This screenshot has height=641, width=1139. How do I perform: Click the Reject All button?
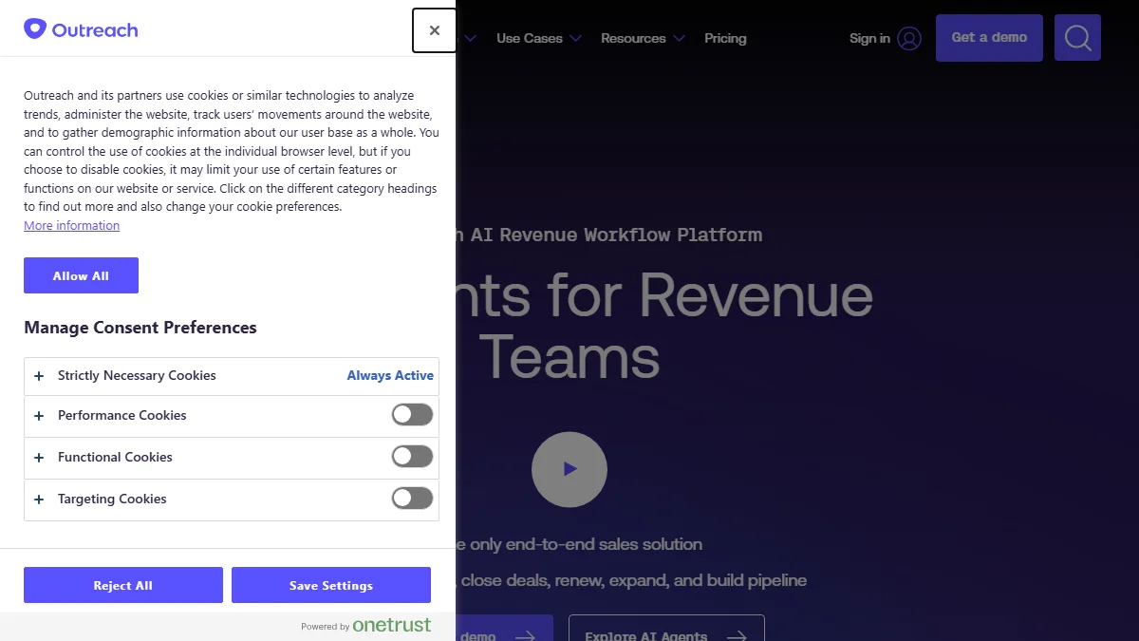pos(123,585)
